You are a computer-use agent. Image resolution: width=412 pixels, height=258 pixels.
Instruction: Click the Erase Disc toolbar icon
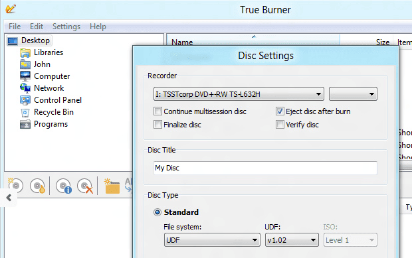(85, 186)
